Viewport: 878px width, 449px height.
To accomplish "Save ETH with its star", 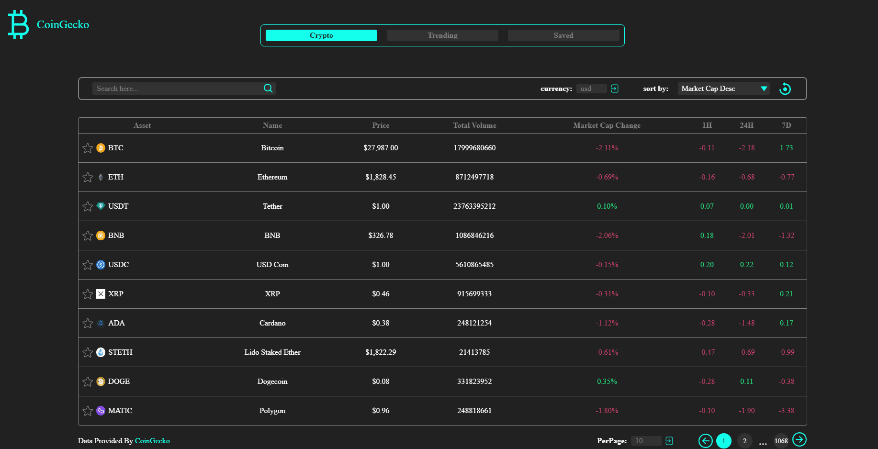I will (88, 177).
